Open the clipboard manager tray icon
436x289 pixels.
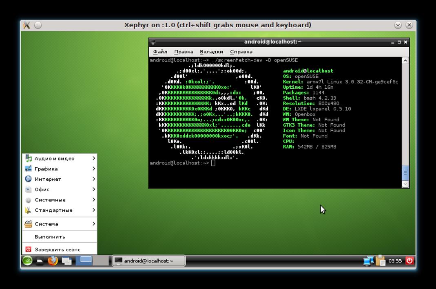381,261
